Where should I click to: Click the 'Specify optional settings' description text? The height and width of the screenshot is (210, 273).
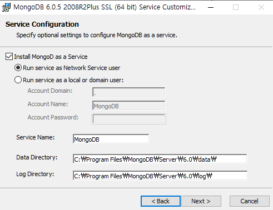(x=97, y=35)
